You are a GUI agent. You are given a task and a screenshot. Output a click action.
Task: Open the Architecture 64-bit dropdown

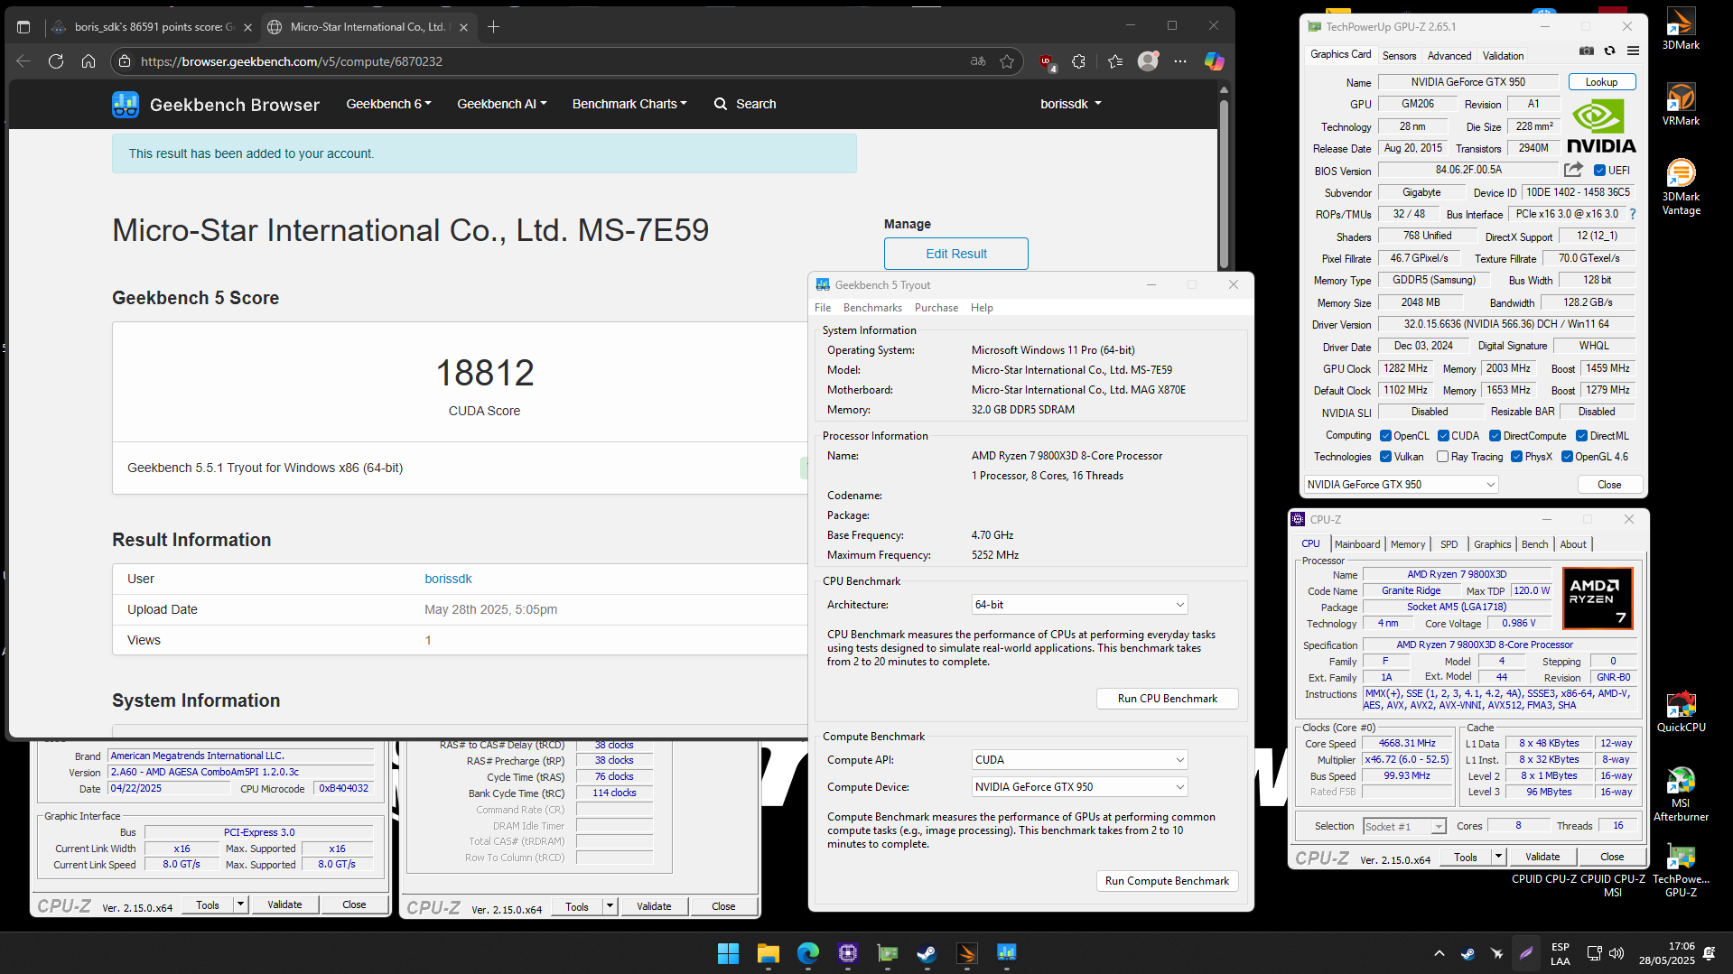(x=1079, y=605)
